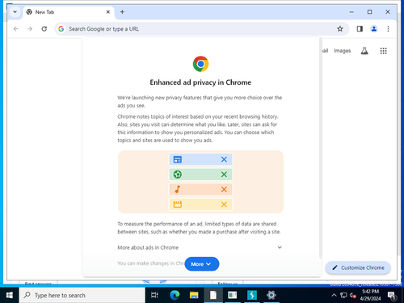The height and width of the screenshot is (303, 404).
Task: Click Customize Chrome button
Action: click(x=358, y=267)
